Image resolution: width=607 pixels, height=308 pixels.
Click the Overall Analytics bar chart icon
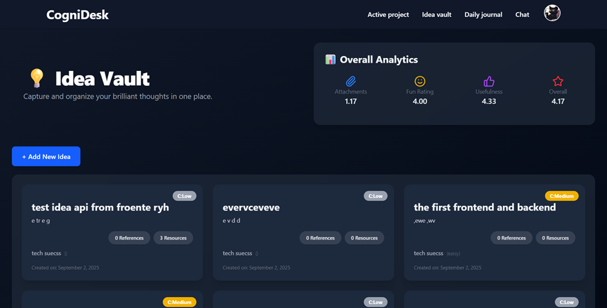[x=331, y=59]
